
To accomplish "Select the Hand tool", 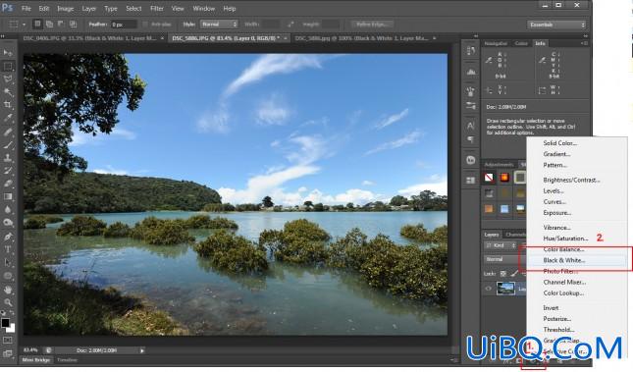I will (8, 290).
